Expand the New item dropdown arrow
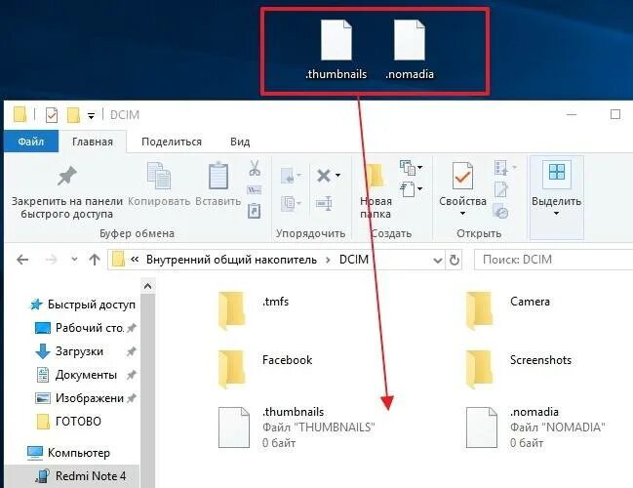 [420, 167]
